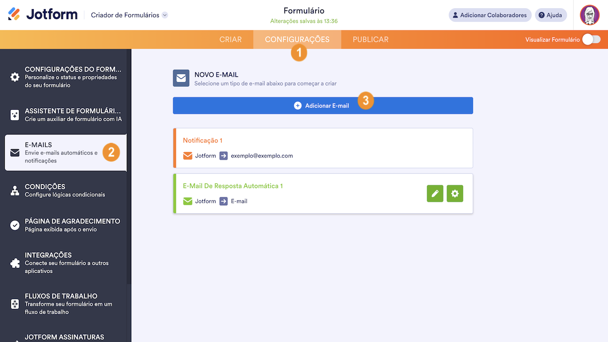Click the Integrações puzzle piece icon
The image size is (608, 342).
pos(15,263)
